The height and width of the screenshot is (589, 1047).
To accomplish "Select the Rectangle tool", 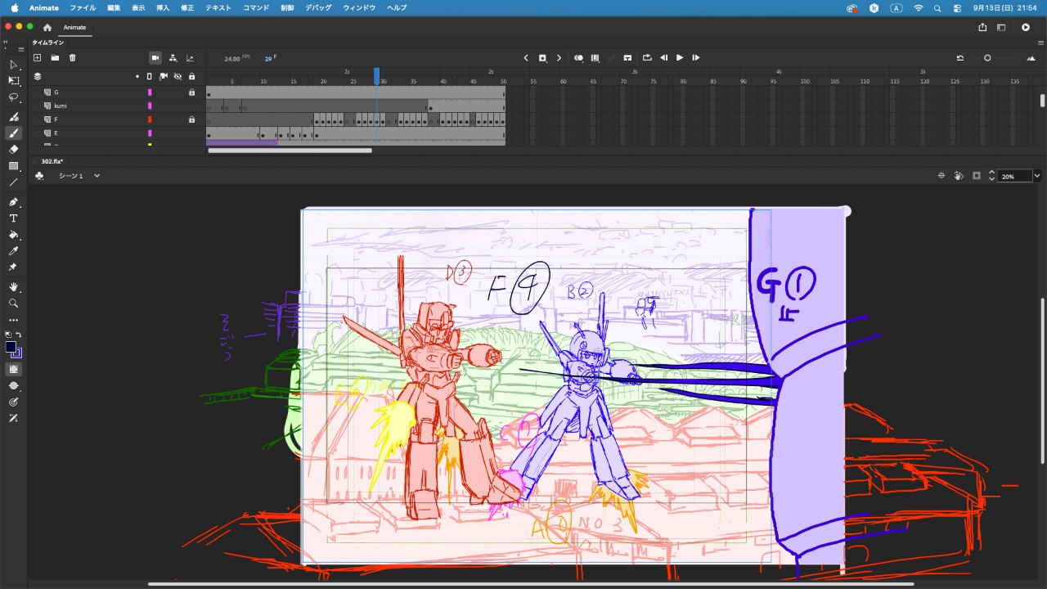I will click(13, 166).
